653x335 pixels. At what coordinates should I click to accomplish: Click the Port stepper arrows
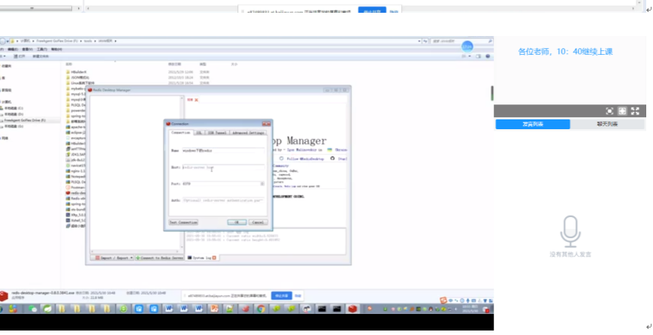click(x=262, y=183)
